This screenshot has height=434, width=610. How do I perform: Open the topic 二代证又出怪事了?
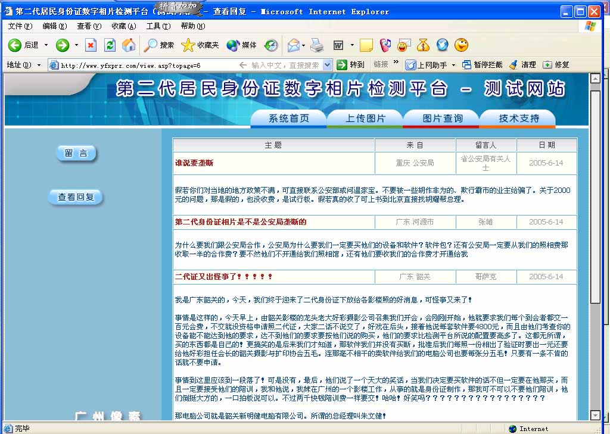click(x=223, y=276)
